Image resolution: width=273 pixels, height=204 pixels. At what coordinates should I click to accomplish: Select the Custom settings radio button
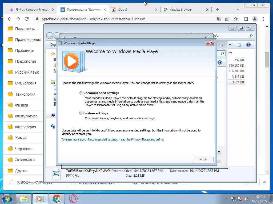tap(81, 113)
